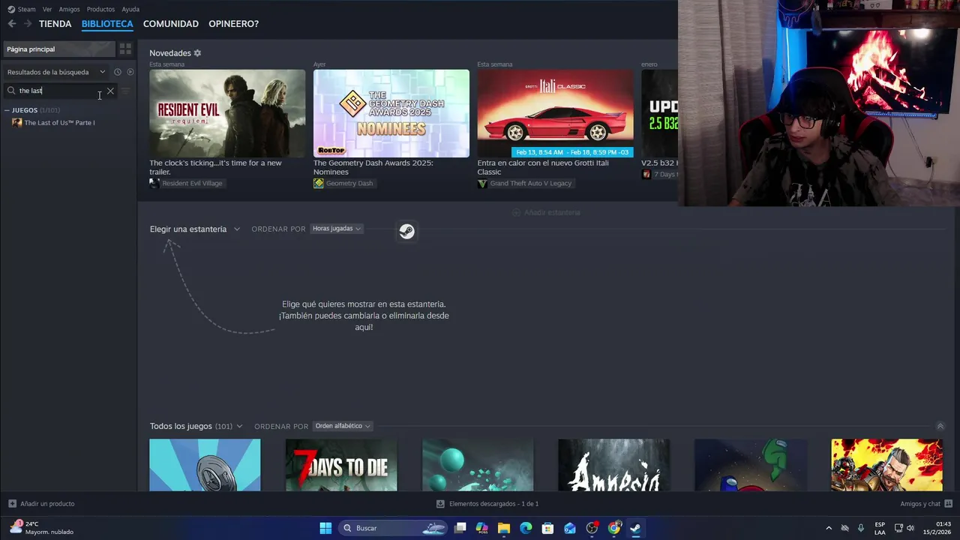Open Windows Start menu
Image resolution: width=960 pixels, height=540 pixels.
tap(325, 528)
